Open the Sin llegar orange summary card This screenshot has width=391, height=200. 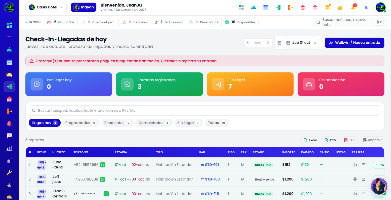[250, 84]
